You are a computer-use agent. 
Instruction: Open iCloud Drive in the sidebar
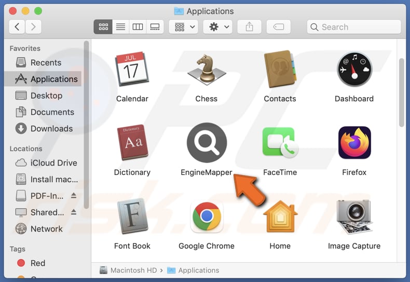53,163
